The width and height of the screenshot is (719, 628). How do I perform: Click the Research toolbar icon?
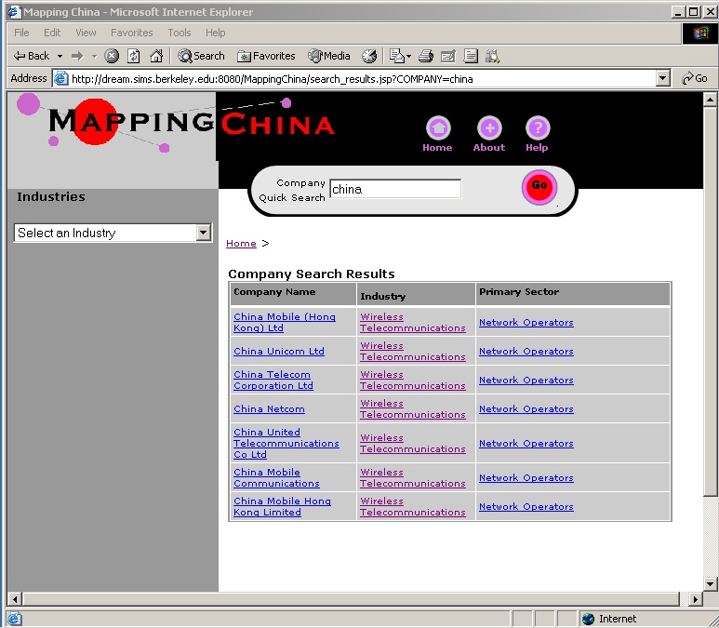492,56
